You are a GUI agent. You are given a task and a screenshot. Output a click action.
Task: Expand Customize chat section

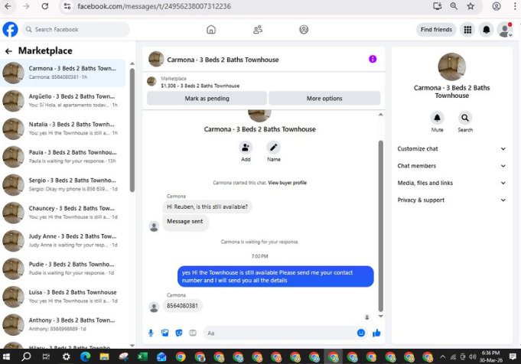pyautogui.click(x=451, y=149)
